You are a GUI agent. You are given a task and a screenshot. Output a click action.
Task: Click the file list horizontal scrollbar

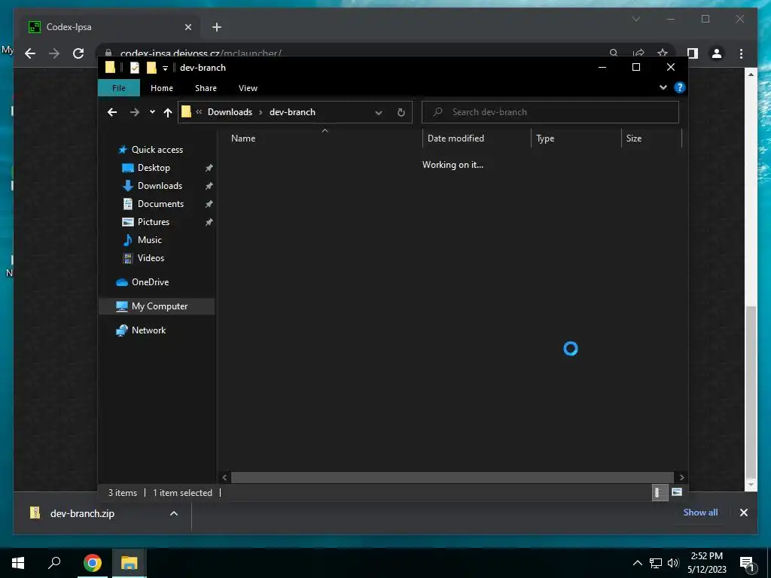452,477
